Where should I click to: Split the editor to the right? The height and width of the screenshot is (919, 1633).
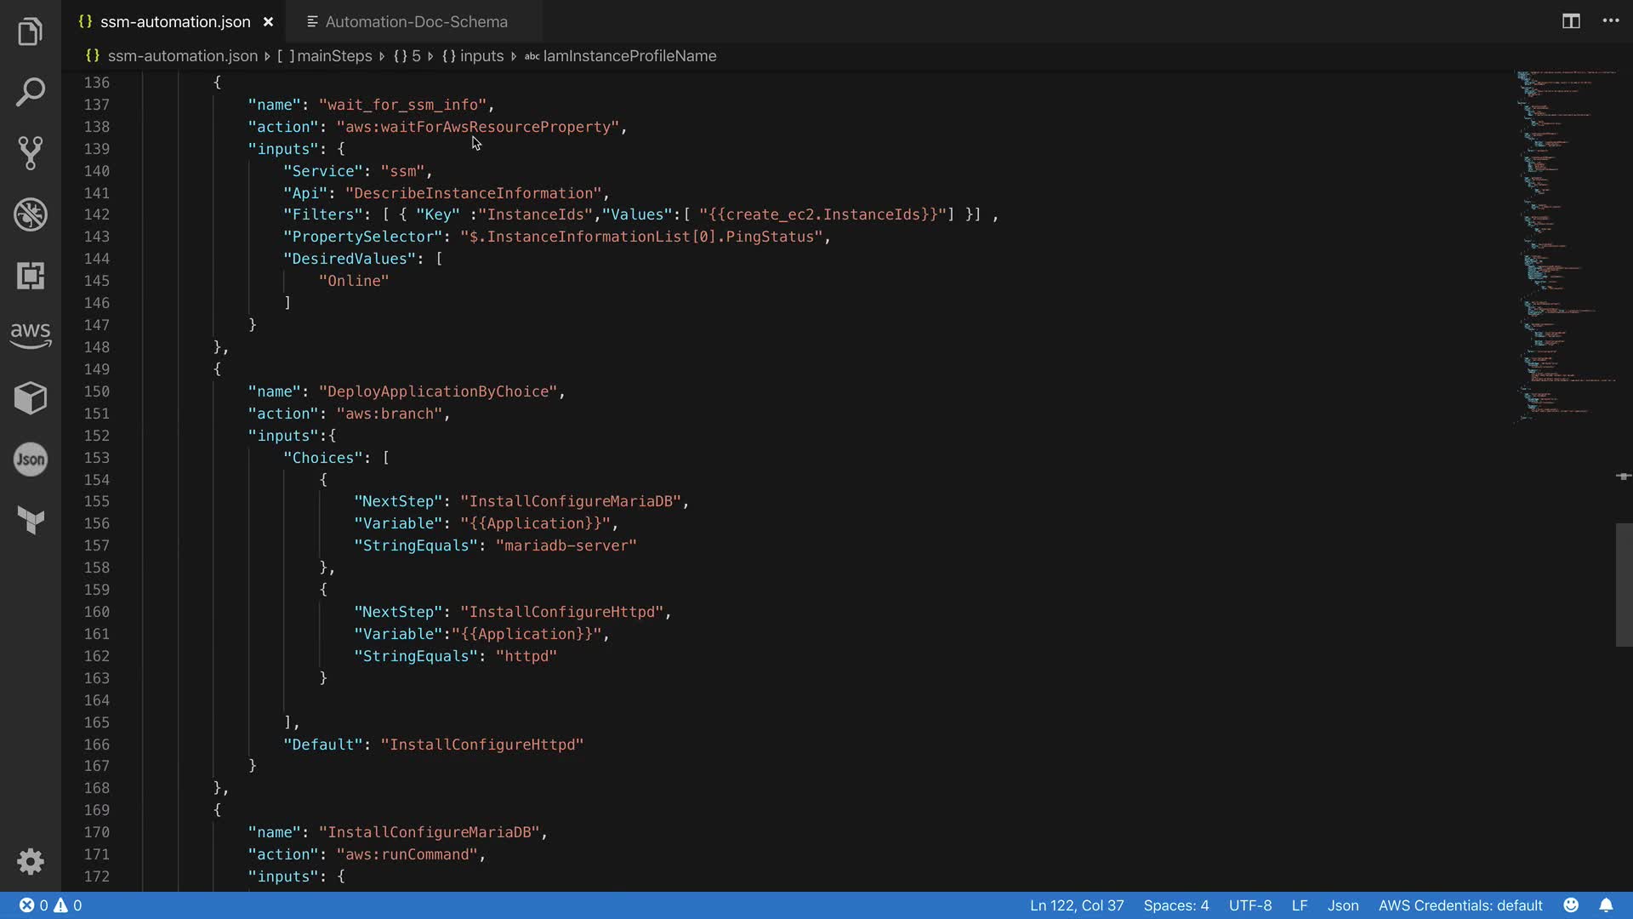(1571, 21)
